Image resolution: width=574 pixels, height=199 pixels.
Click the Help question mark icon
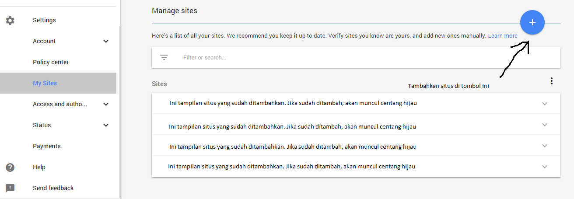10,167
